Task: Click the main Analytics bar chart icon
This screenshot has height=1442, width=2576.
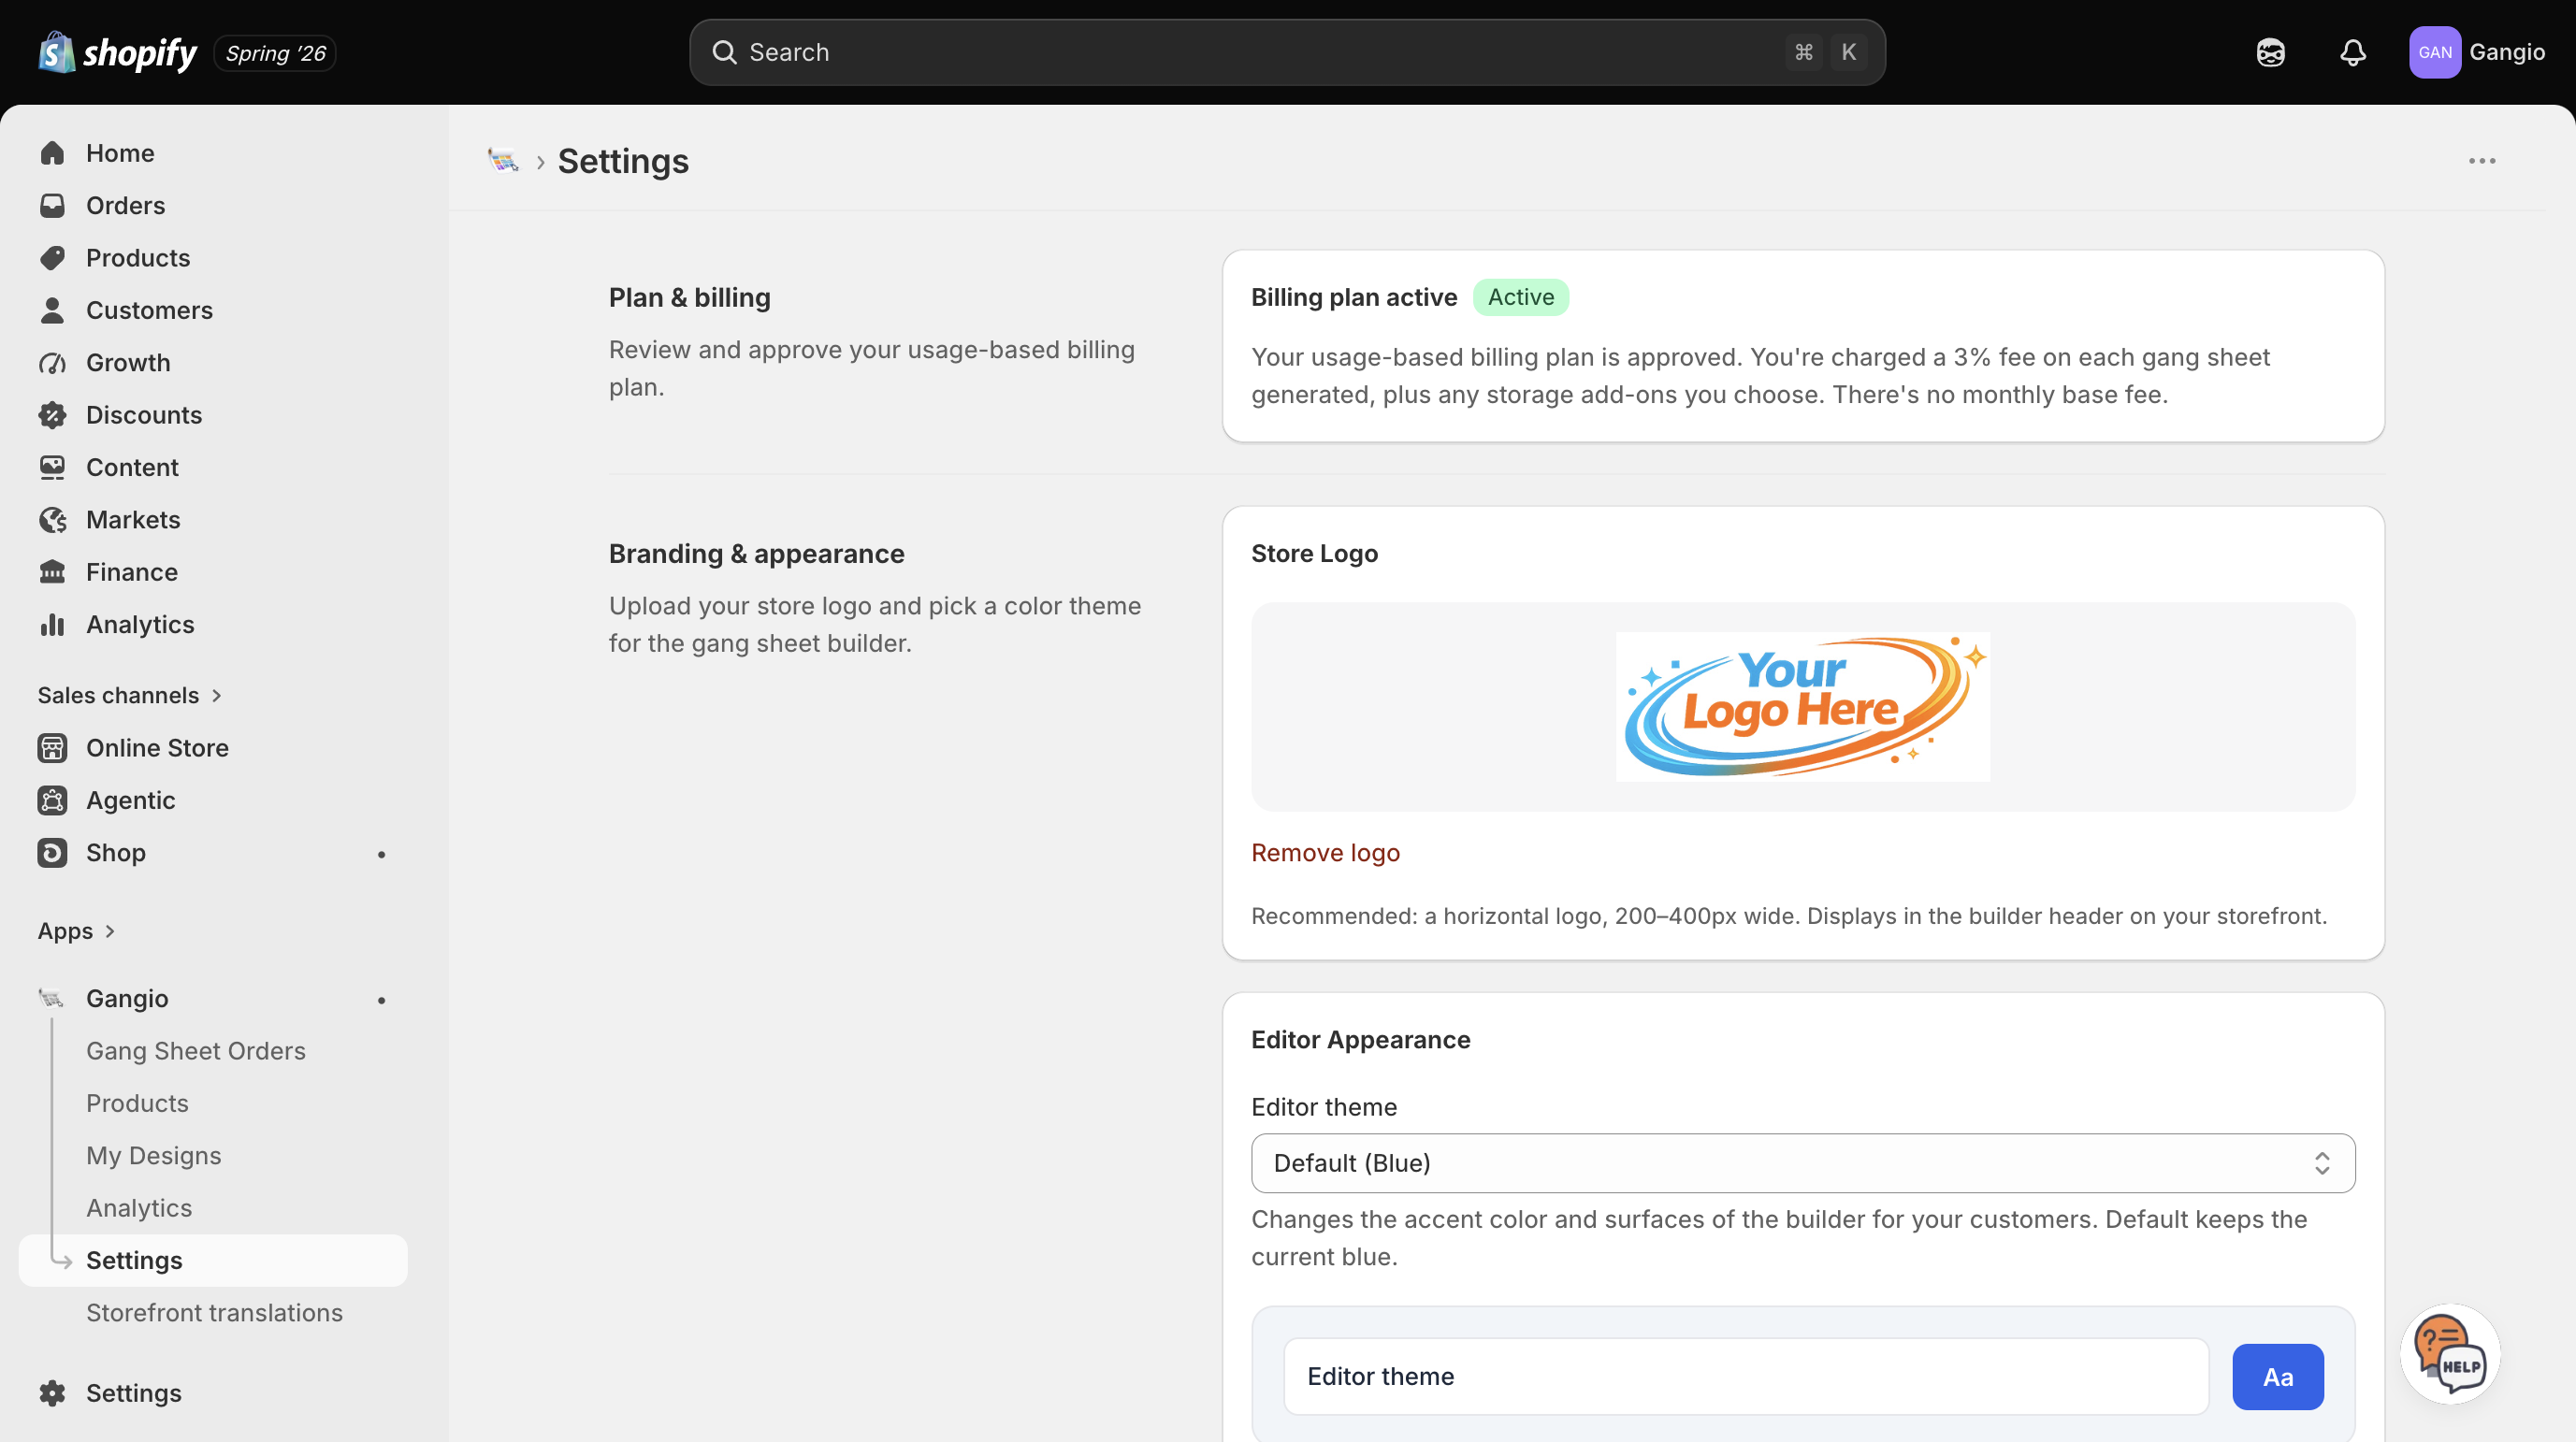Action: click(x=52, y=625)
